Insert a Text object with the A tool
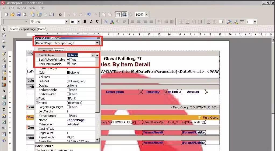275x151 pixels. tap(4, 91)
